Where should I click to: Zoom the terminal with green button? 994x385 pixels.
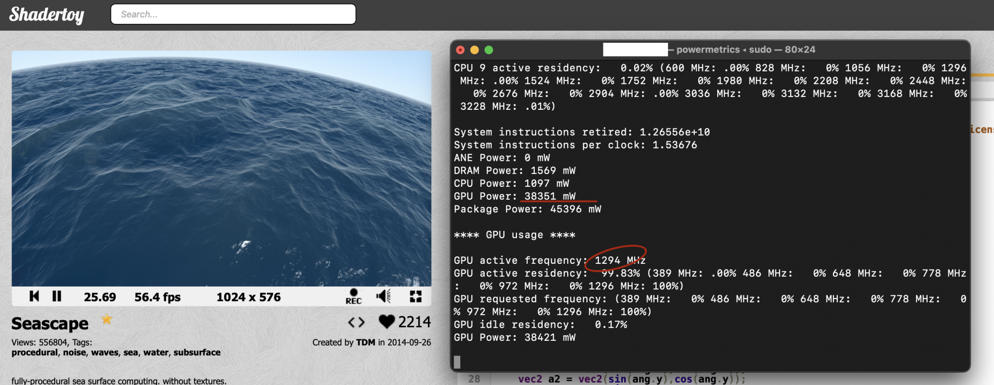coord(489,50)
